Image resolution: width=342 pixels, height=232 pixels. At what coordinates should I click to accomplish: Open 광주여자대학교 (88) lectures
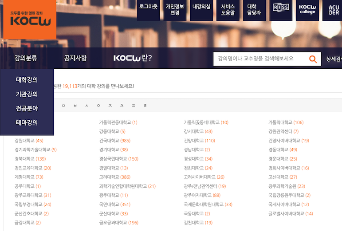202,195
